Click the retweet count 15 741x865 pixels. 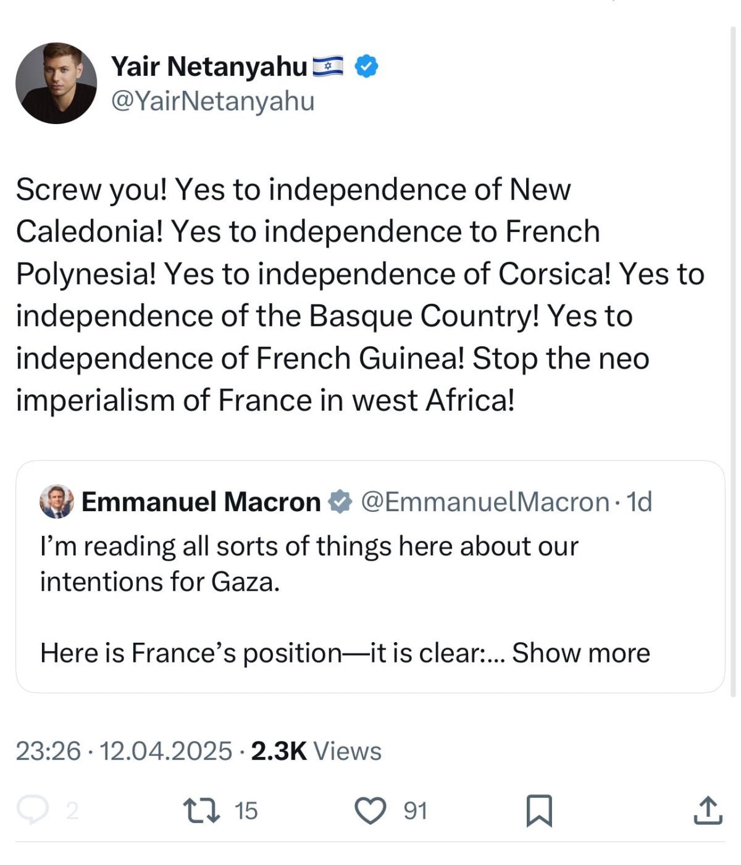click(246, 810)
